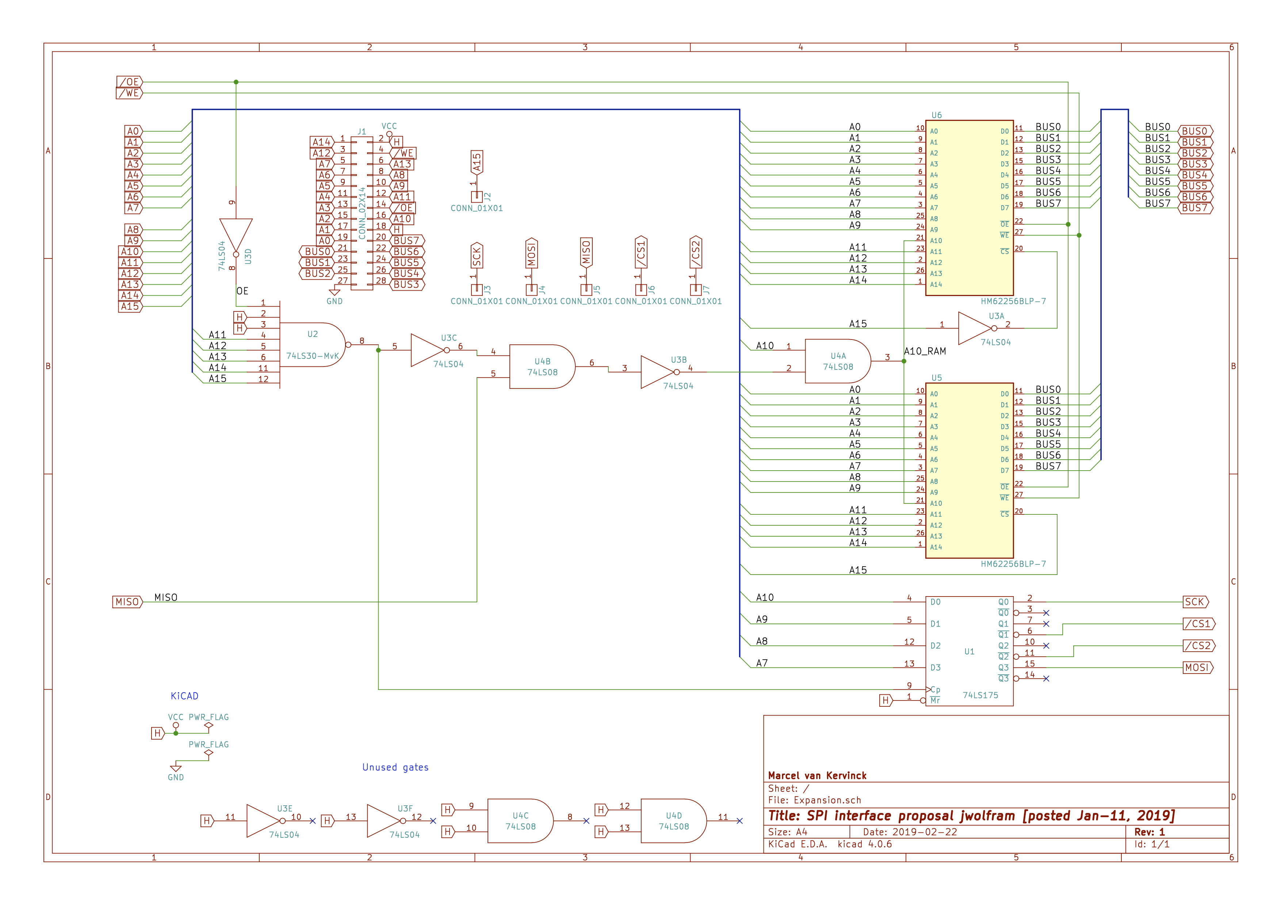Click the 'File: Expansion.sch' text
The width and height of the screenshot is (1281, 905).
click(815, 800)
